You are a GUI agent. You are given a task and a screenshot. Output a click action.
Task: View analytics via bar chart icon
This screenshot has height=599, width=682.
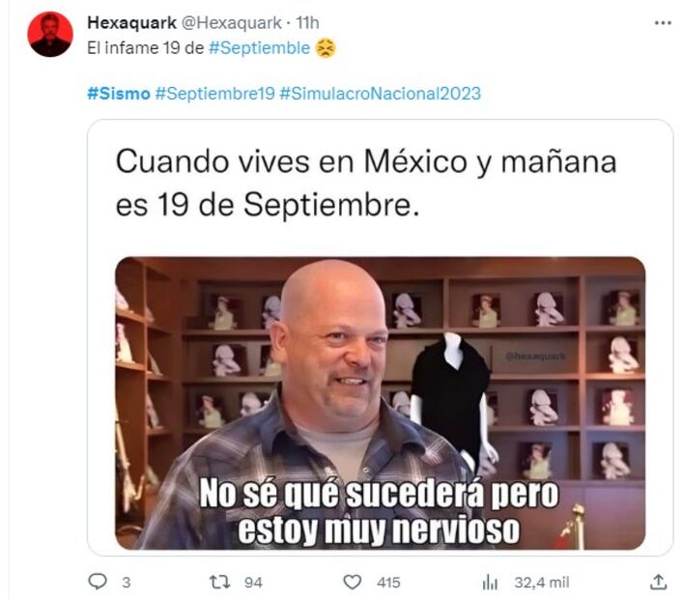point(490,582)
